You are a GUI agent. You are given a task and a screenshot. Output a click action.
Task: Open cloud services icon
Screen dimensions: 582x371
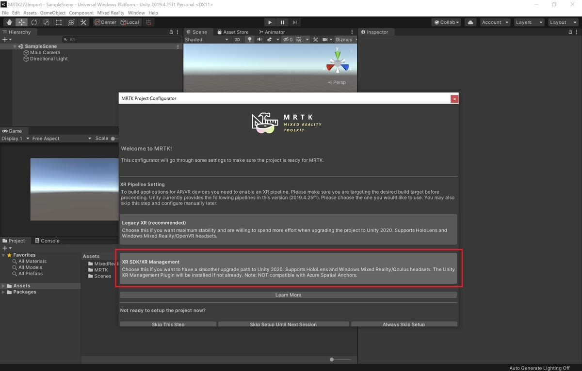(470, 22)
